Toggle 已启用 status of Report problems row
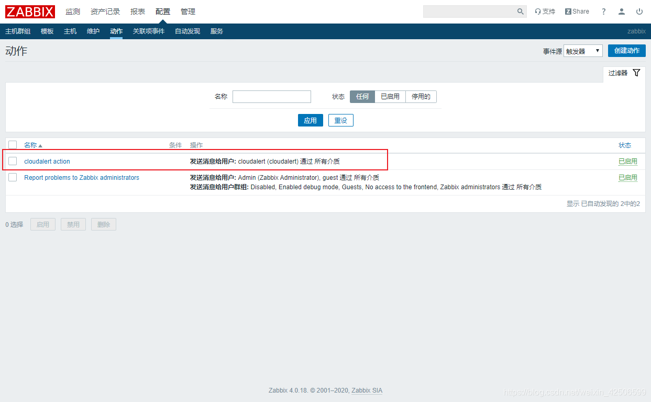Screen dimensions: 651x402 (628, 178)
